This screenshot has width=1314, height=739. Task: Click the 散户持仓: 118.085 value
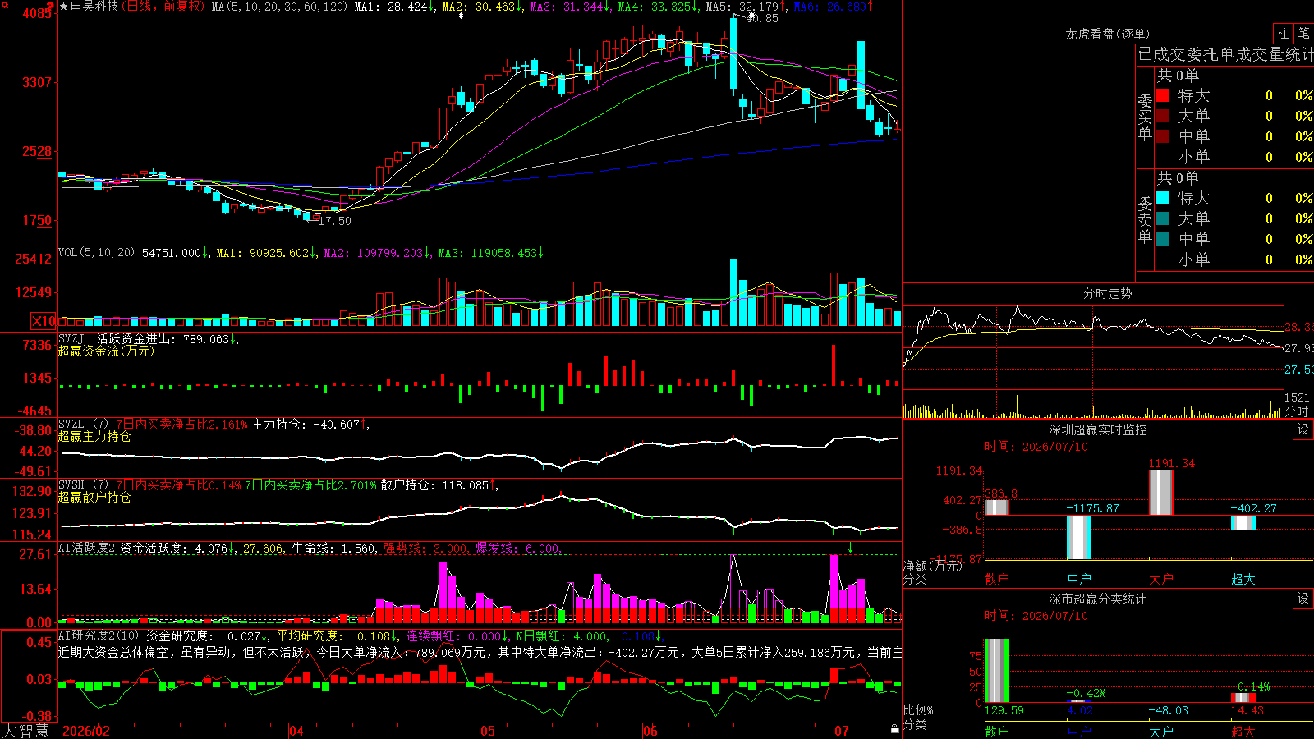click(x=439, y=485)
